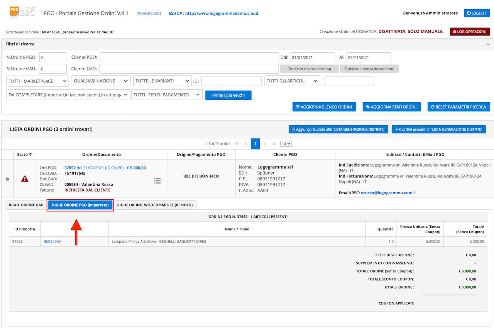Image resolution: width=494 pixels, height=328 pixels.
Task: Go to the next page arrow
Action: tap(265, 144)
